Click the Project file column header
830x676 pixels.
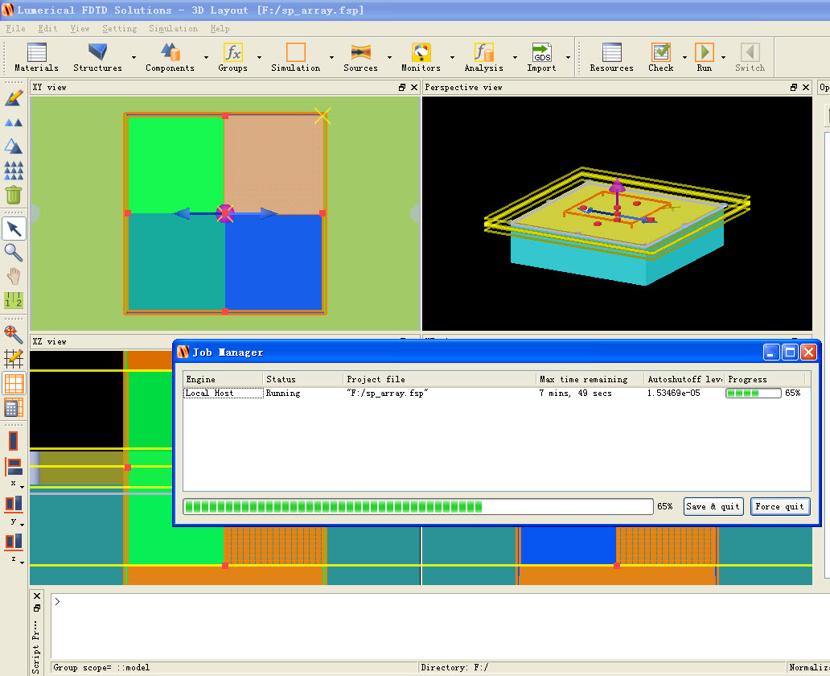tap(440, 379)
